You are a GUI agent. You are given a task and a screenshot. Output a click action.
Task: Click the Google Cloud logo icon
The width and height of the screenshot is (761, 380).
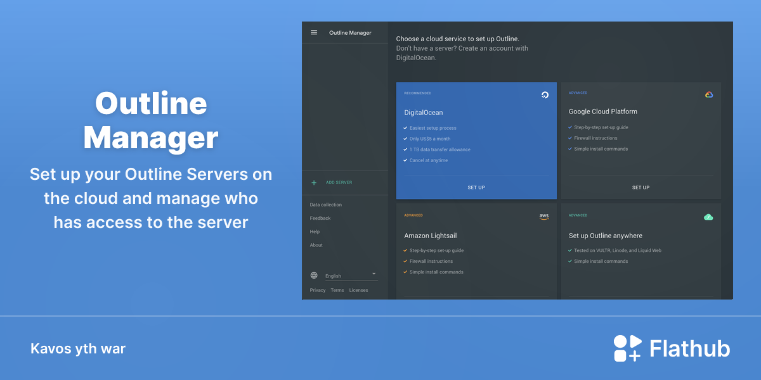(x=709, y=94)
